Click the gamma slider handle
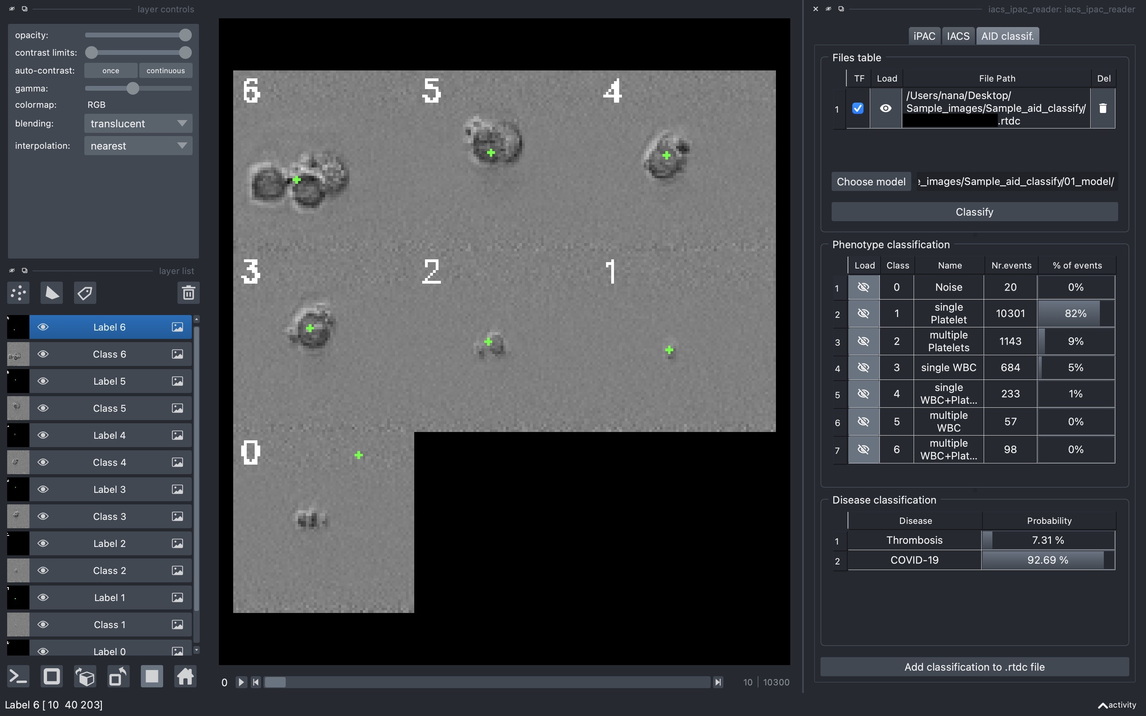The width and height of the screenshot is (1146, 716). tap(133, 89)
